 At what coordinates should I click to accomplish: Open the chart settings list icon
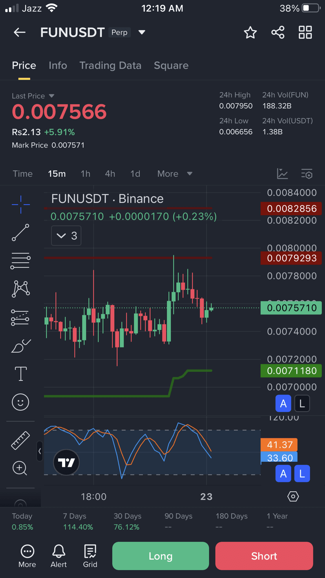click(307, 174)
